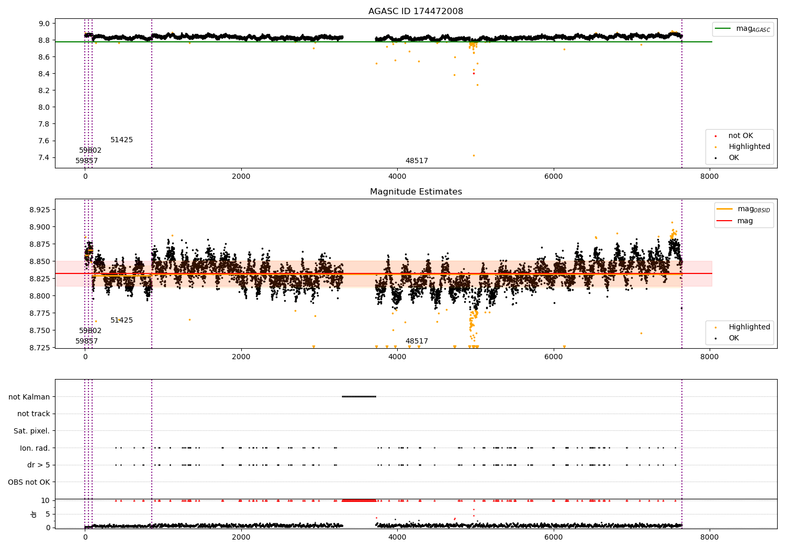Click the 8.4 y-axis tick label
785x549 pixels.
pos(45,74)
